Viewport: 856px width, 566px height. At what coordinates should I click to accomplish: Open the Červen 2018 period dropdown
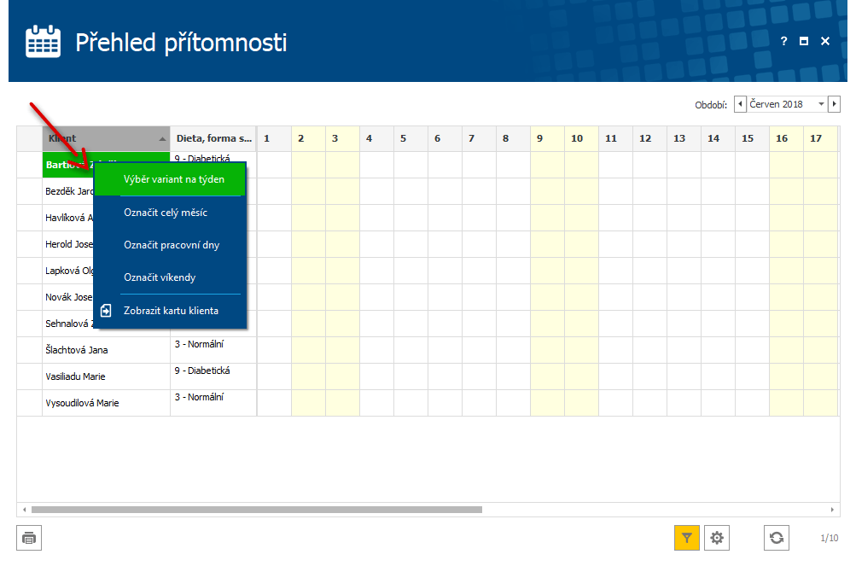pyautogui.click(x=821, y=104)
